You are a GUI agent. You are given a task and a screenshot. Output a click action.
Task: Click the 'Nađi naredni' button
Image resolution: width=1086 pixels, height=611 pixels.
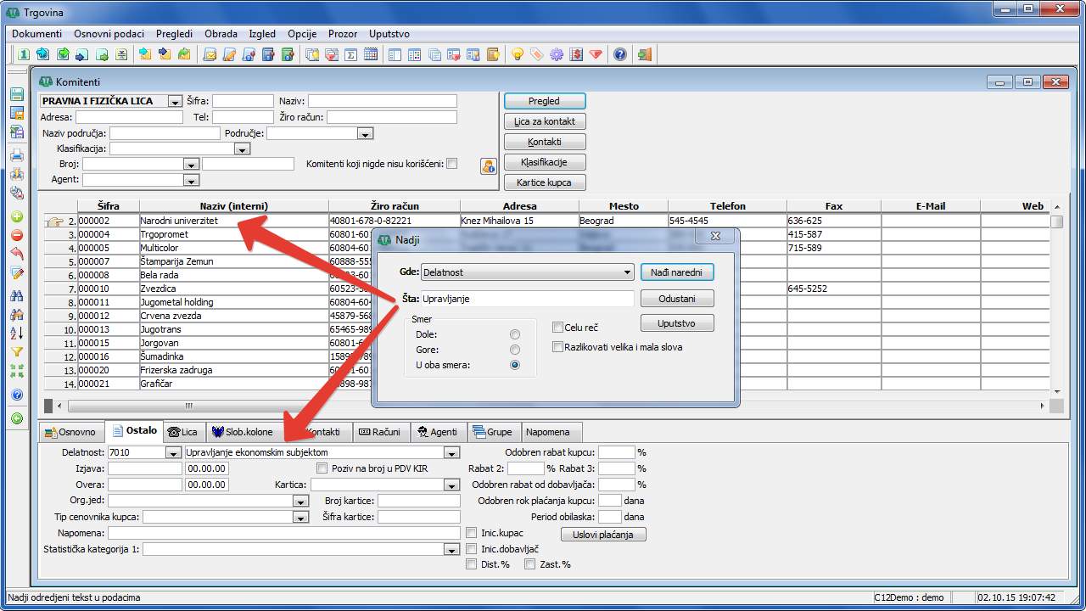(676, 272)
